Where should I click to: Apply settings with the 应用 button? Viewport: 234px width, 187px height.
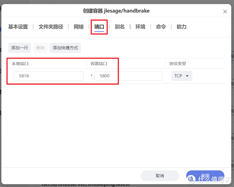(205, 176)
